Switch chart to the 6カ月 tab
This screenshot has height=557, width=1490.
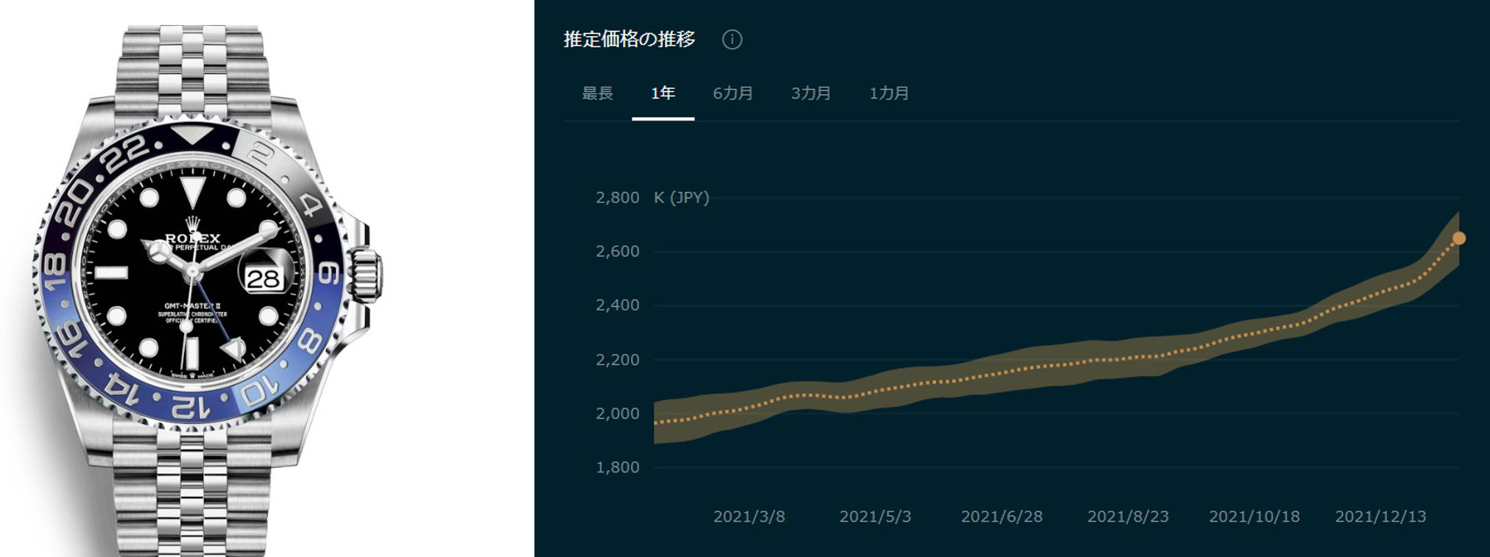pyautogui.click(x=732, y=93)
